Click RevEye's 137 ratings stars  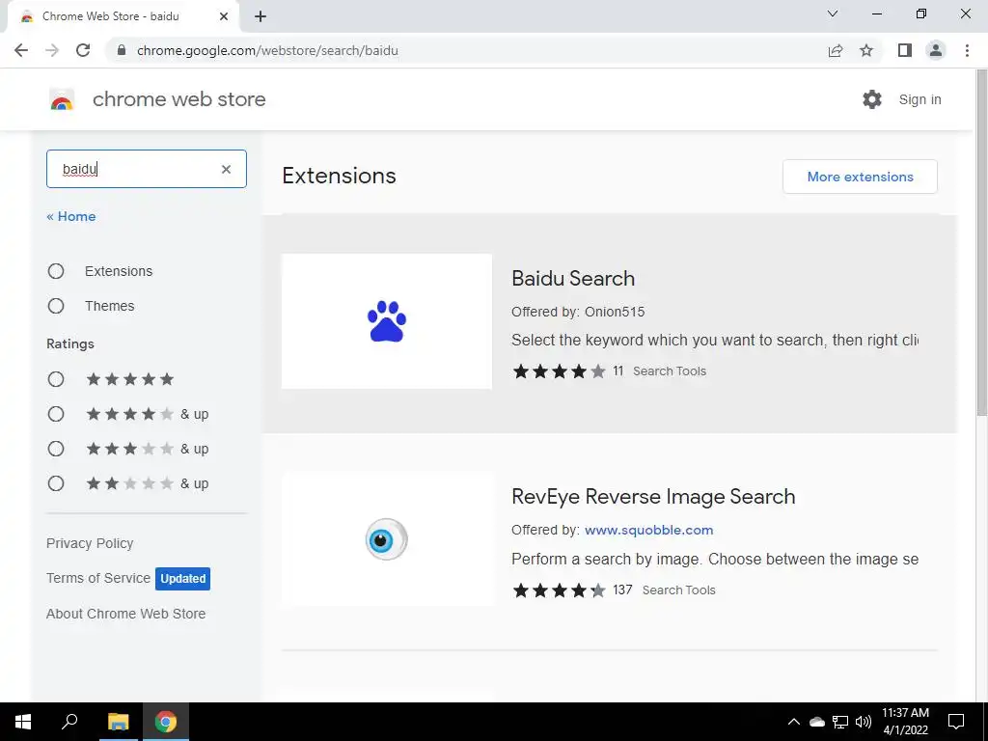tap(559, 590)
